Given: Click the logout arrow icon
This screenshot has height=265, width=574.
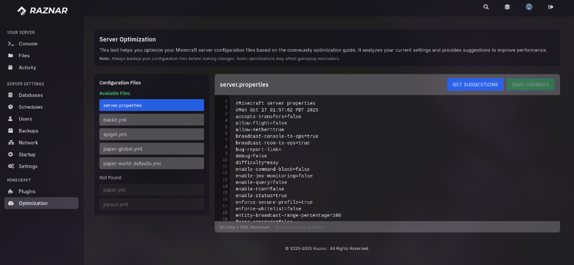Looking at the screenshot, I should (x=550, y=7).
